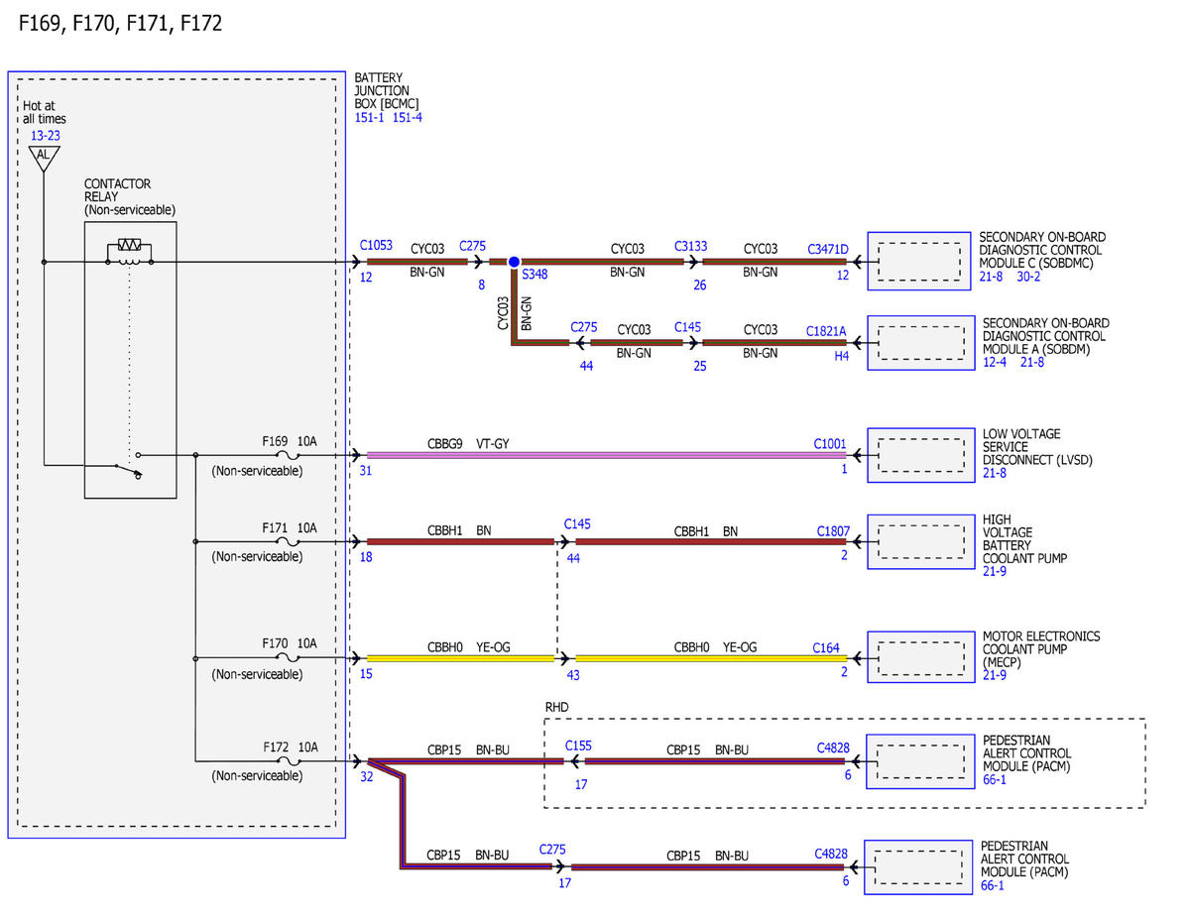Open connector C1001 link
This screenshot has height=919, width=1190.
tap(831, 445)
